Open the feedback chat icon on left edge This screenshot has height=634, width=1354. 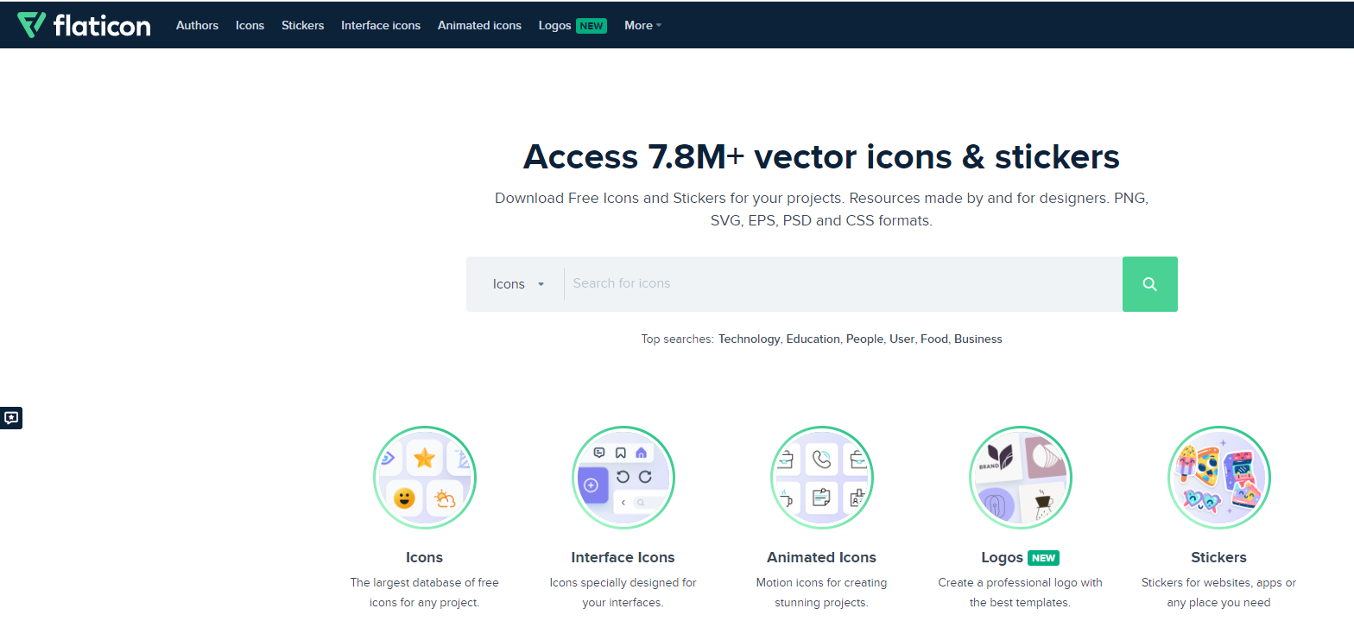(11, 418)
